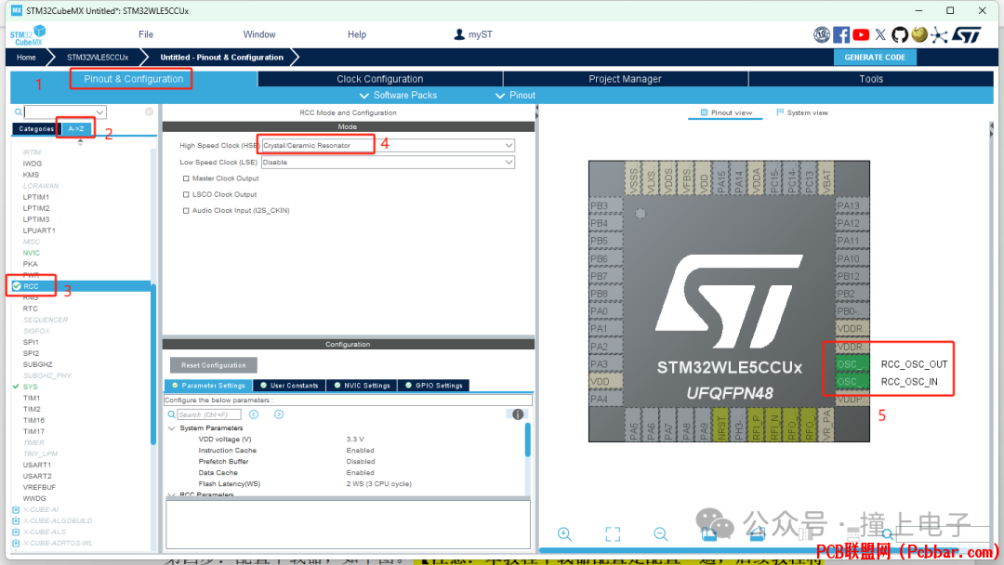Image resolution: width=1004 pixels, height=565 pixels.
Task: Open the File menu
Action: click(x=146, y=34)
